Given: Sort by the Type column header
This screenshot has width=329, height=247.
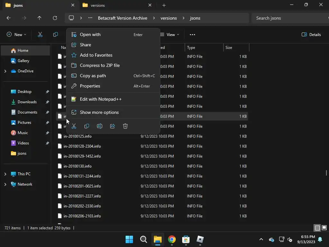Looking at the screenshot, I should click(204, 48).
